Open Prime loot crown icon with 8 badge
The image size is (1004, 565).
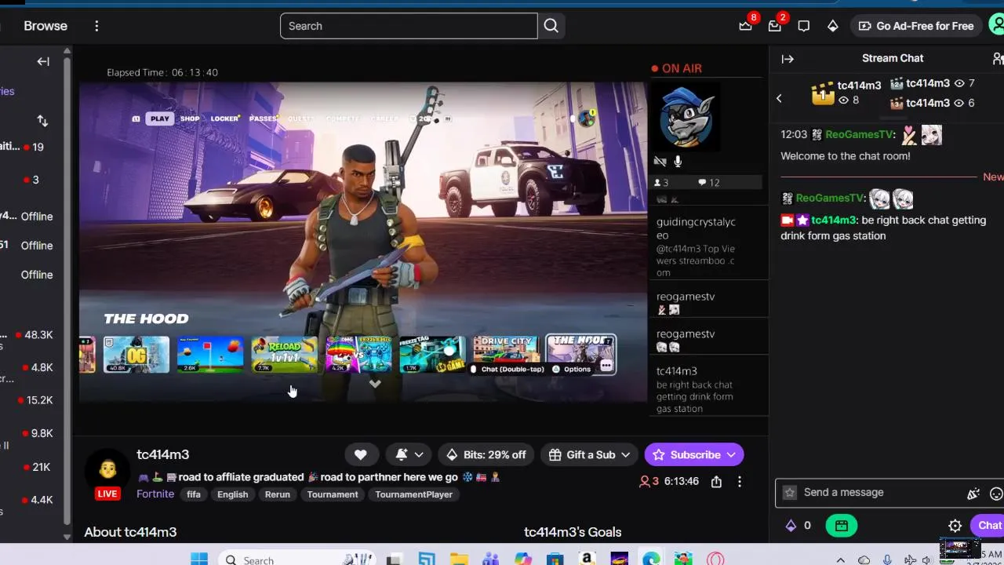[x=745, y=26]
